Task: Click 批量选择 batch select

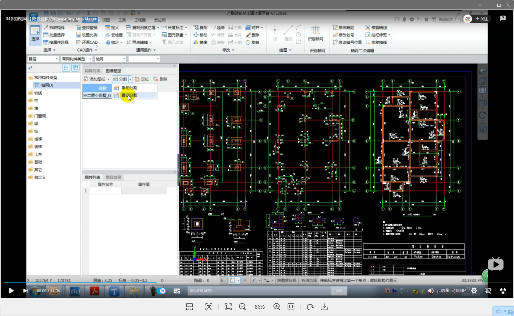Action: (54, 35)
